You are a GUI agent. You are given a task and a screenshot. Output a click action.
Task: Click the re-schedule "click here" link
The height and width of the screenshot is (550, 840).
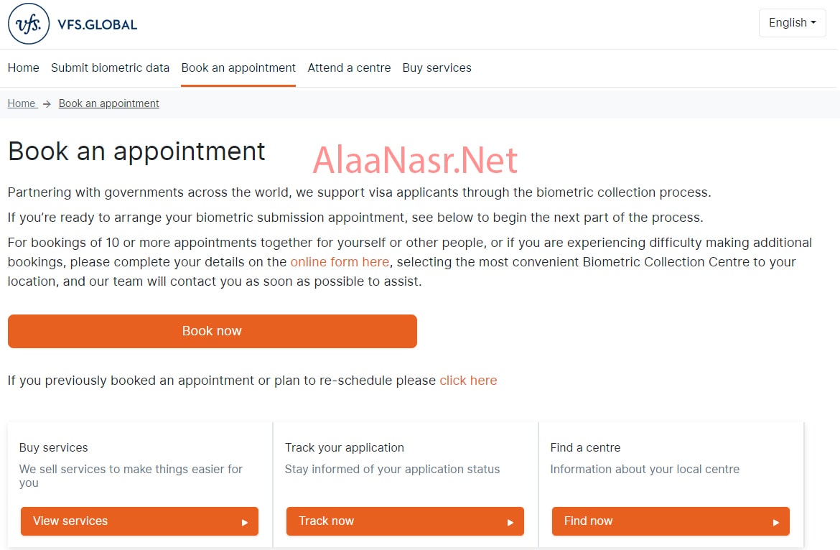coord(468,381)
